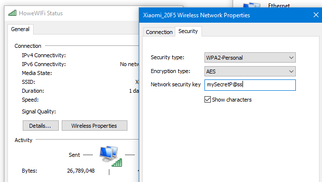322x182 pixels.
Task: Click the IPv4 Connectivity label
Action: coord(44,55)
